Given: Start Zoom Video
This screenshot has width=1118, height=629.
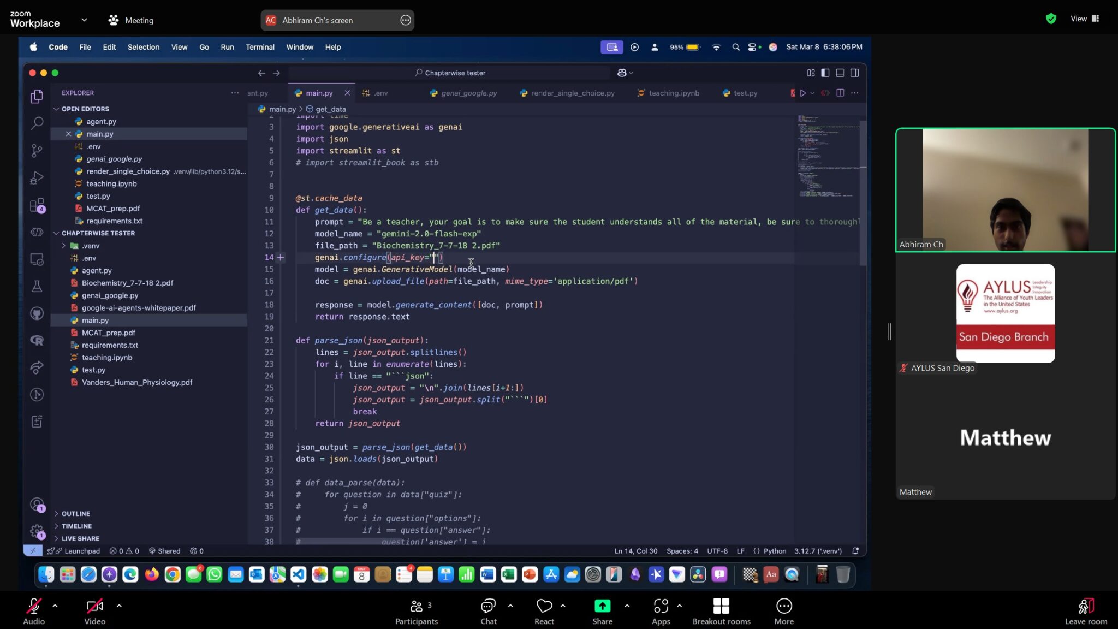Looking at the screenshot, I should 94,612.
